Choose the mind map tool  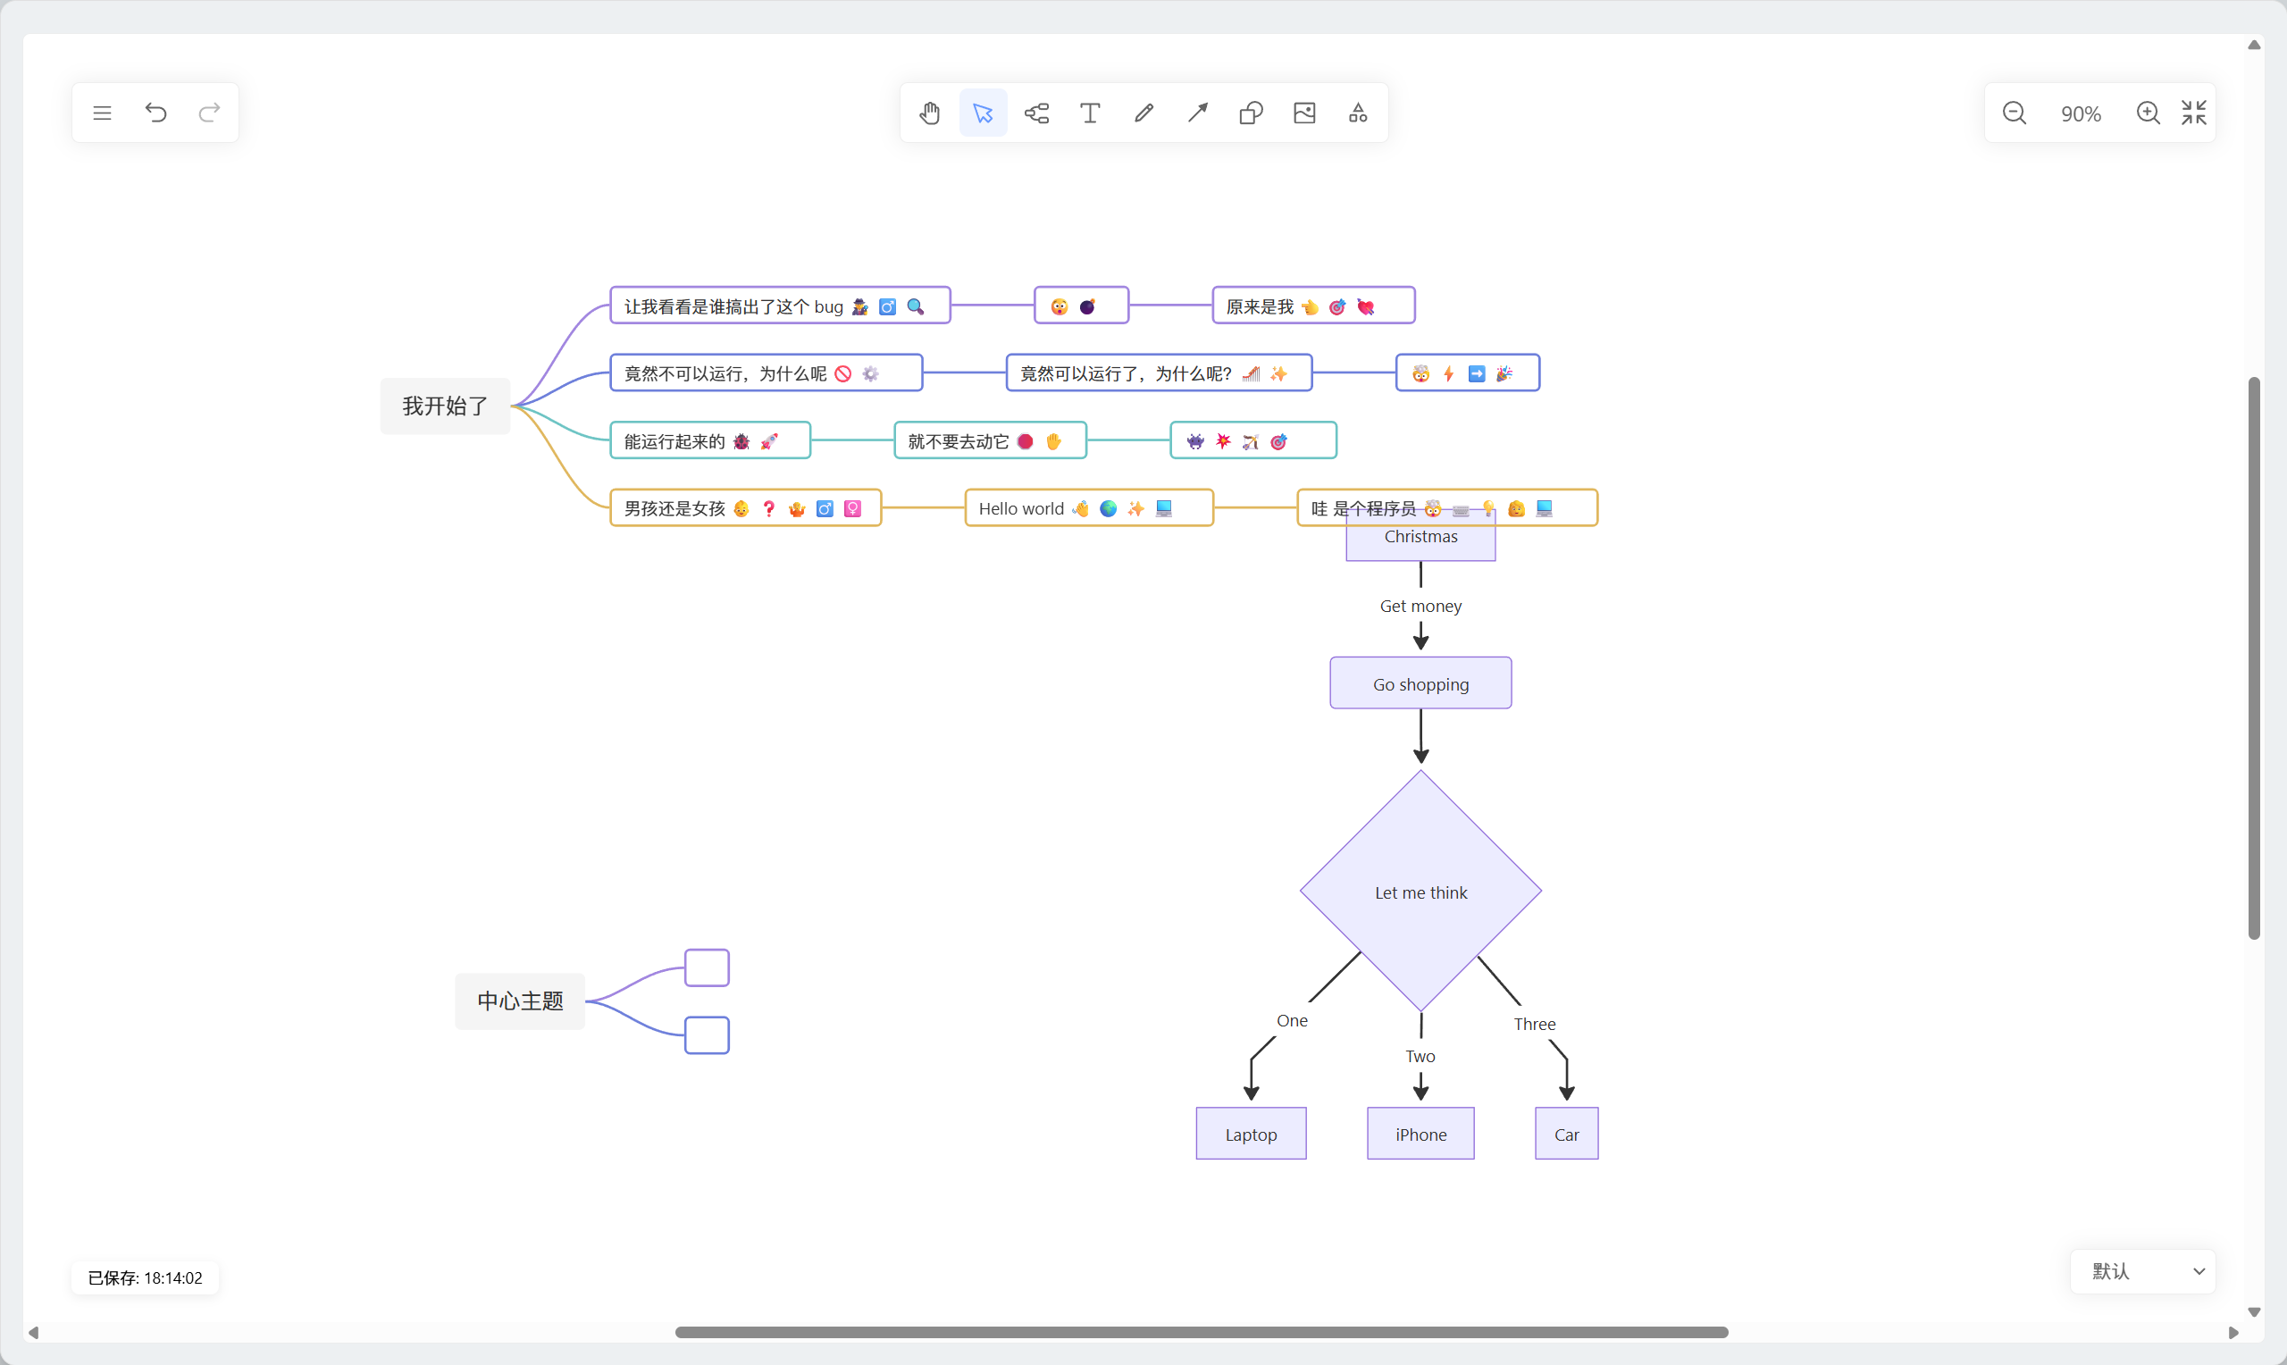[1036, 113]
